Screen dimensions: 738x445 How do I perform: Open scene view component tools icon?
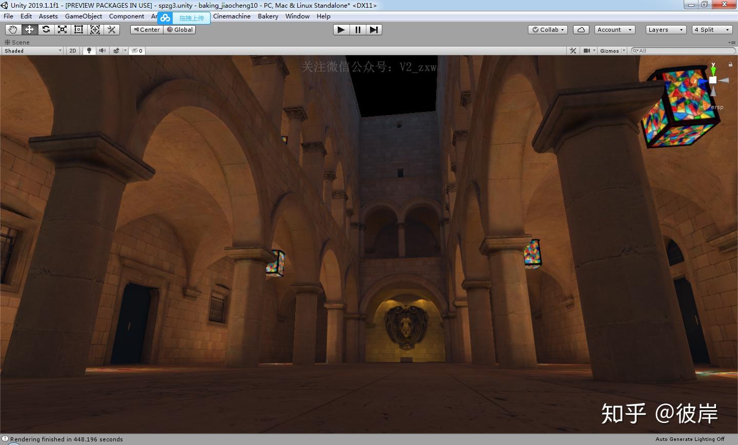coord(573,51)
